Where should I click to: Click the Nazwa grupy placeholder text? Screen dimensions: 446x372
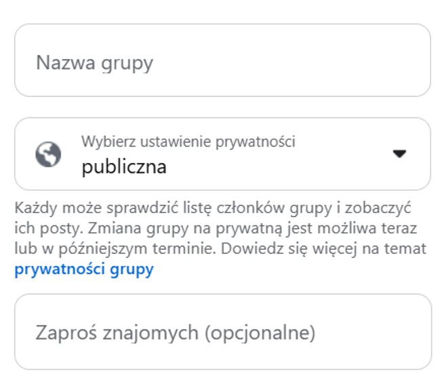click(94, 63)
